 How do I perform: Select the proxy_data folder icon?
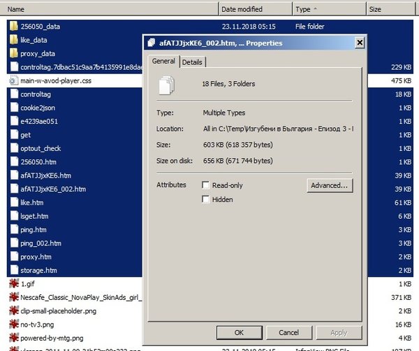tap(14, 53)
